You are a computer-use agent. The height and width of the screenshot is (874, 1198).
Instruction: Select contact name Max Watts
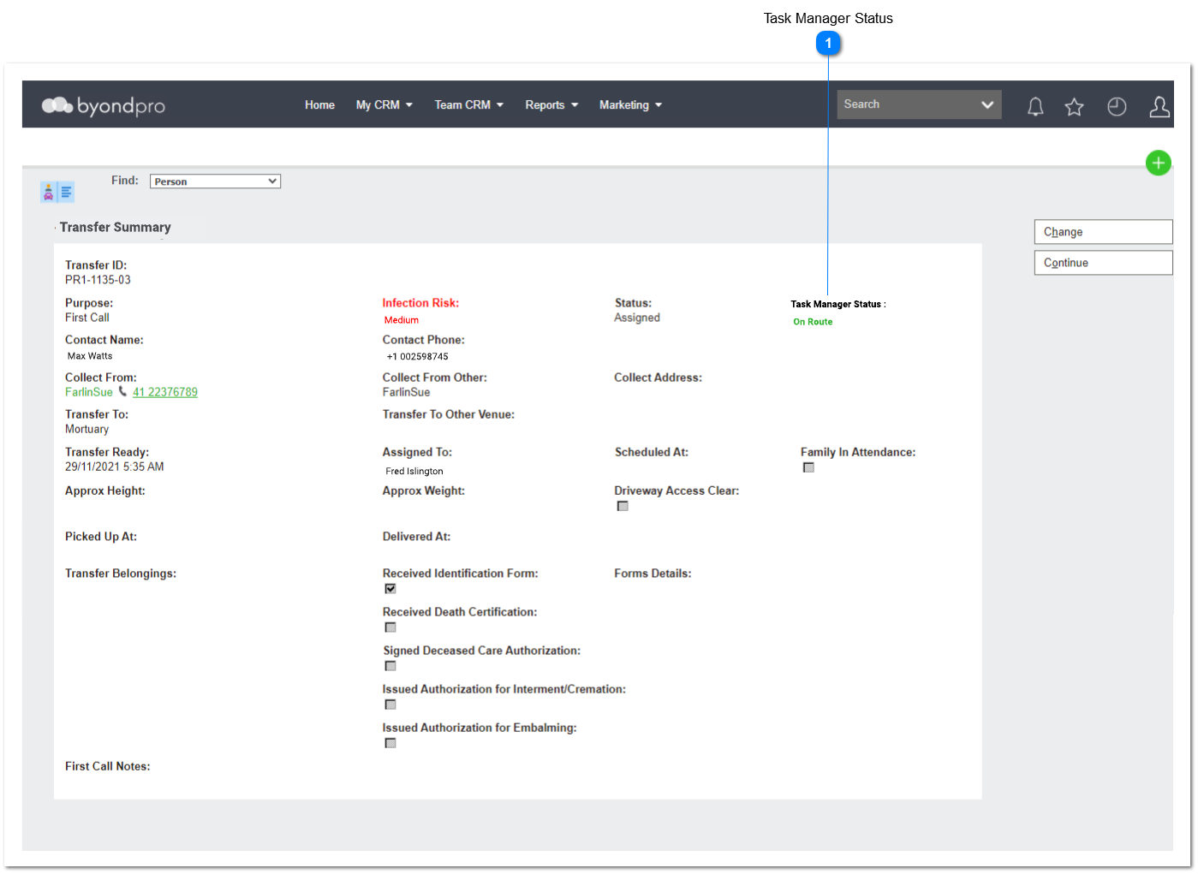(x=90, y=356)
